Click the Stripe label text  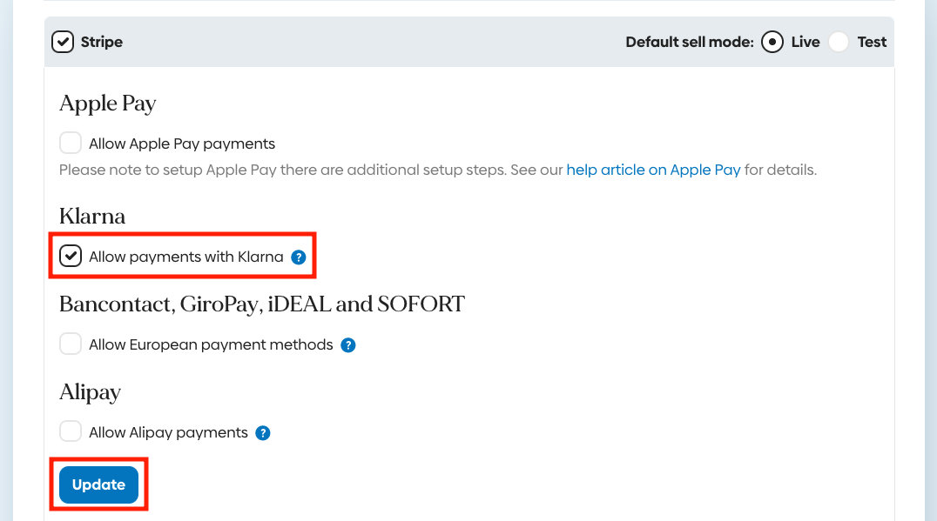pos(102,42)
